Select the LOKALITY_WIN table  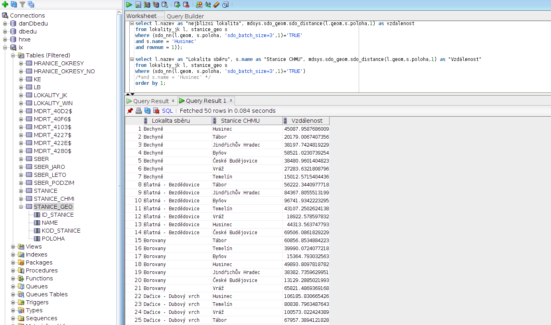[x=53, y=103]
